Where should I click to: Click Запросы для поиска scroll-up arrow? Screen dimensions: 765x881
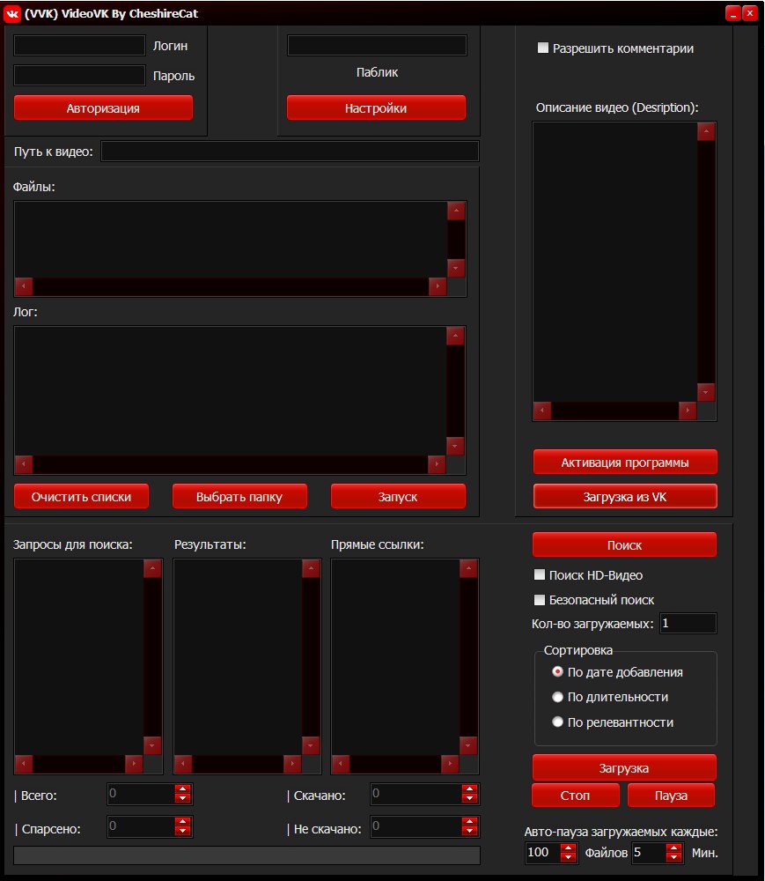click(x=152, y=568)
